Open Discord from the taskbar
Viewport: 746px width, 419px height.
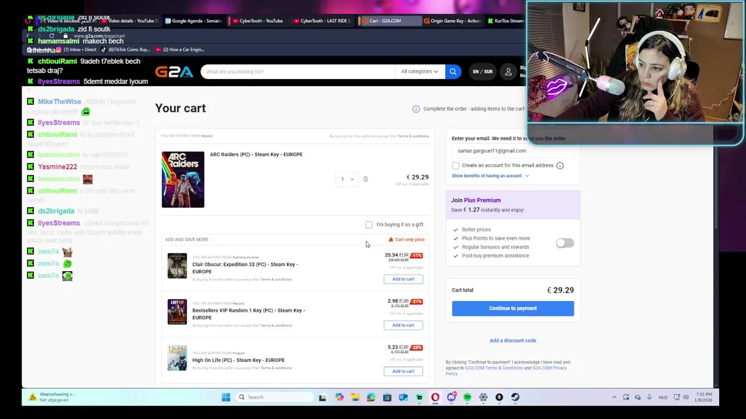pyautogui.click(x=451, y=397)
